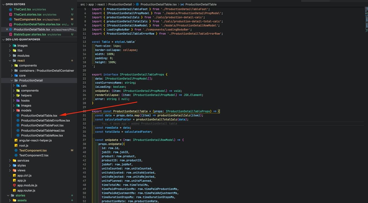This screenshot has height=203, width=368.
Task: Open breadcrumb item app
Action: (x=91, y=4)
